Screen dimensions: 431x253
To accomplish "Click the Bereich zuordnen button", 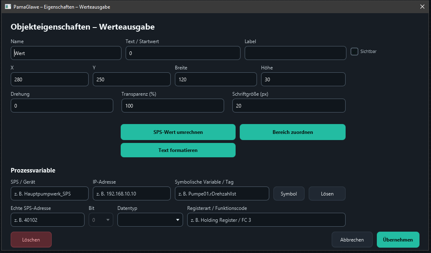I will point(292,132).
